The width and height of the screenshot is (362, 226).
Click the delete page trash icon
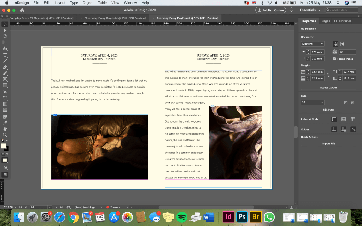pos(352,102)
